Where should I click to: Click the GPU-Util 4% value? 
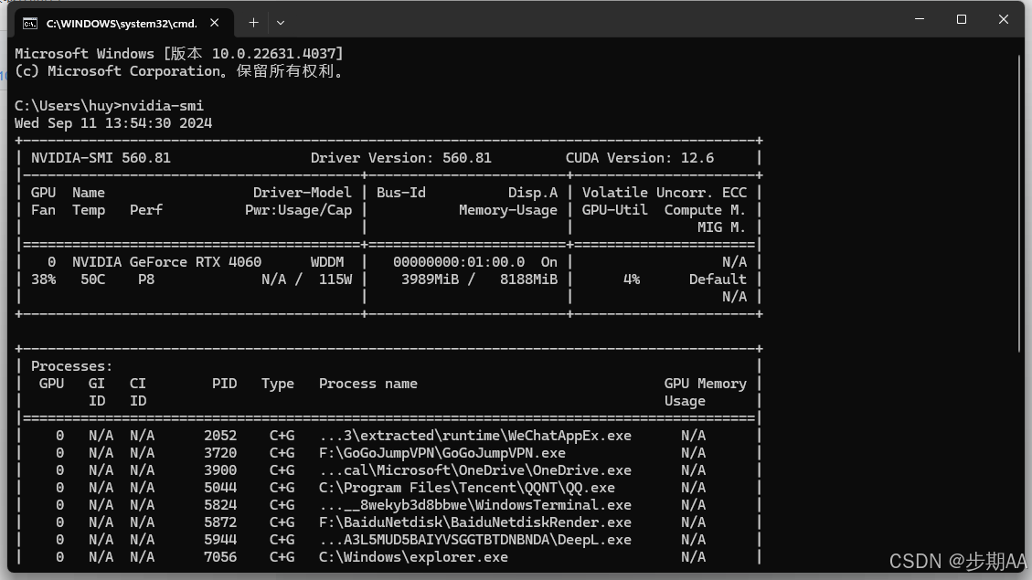tap(633, 279)
